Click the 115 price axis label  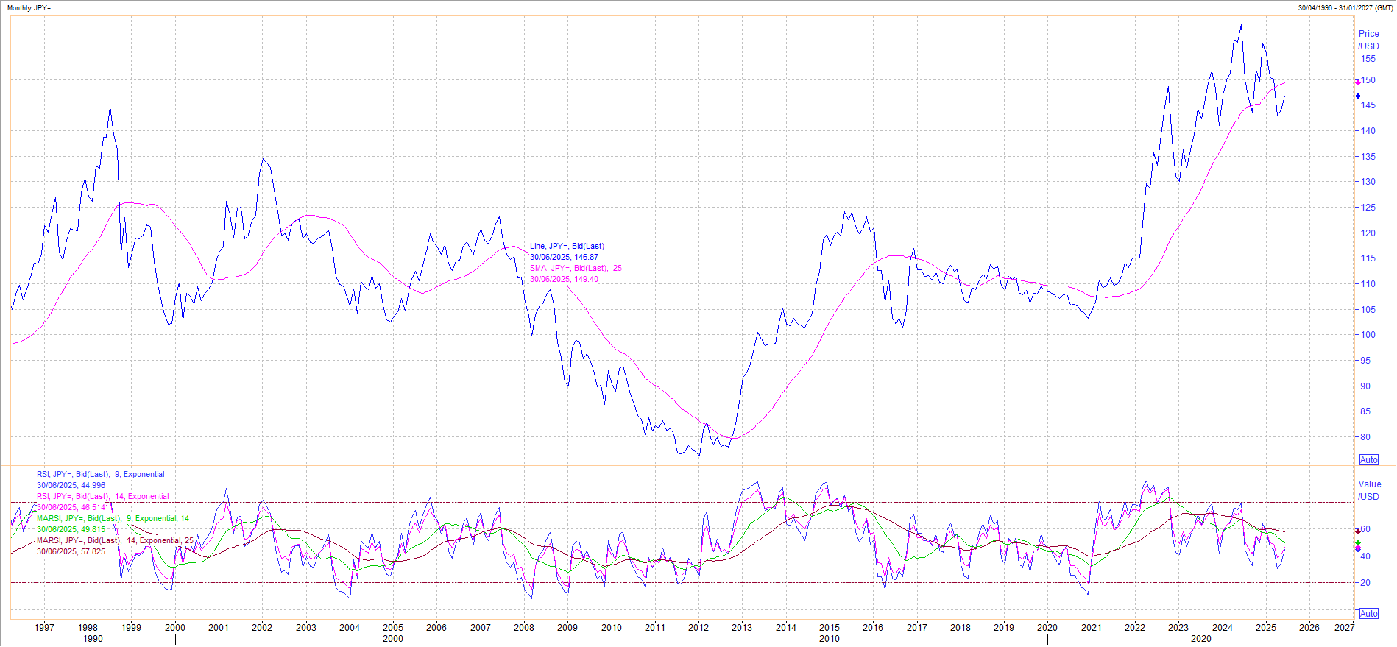(x=1368, y=258)
